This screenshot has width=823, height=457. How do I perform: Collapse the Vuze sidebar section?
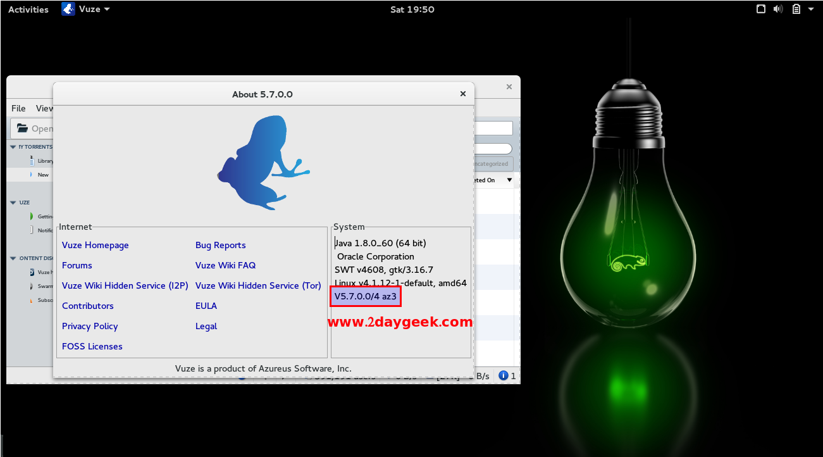[x=13, y=203]
